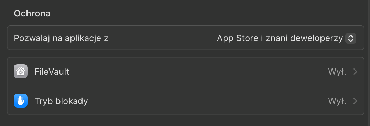
Task: Open the up-down arrows next to App Store option
Action: click(351, 38)
